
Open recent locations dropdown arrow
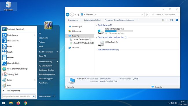click(x=76, y=15)
